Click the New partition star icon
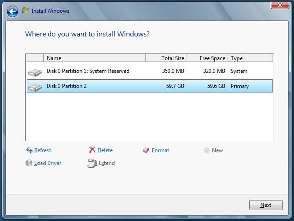The width and height of the screenshot is (294, 221). click(x=206, y=150)
